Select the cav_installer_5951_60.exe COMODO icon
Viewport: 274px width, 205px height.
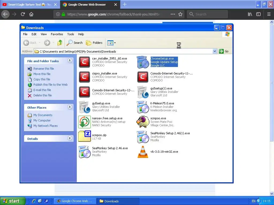pyautogui.click(x=84, y=62)
